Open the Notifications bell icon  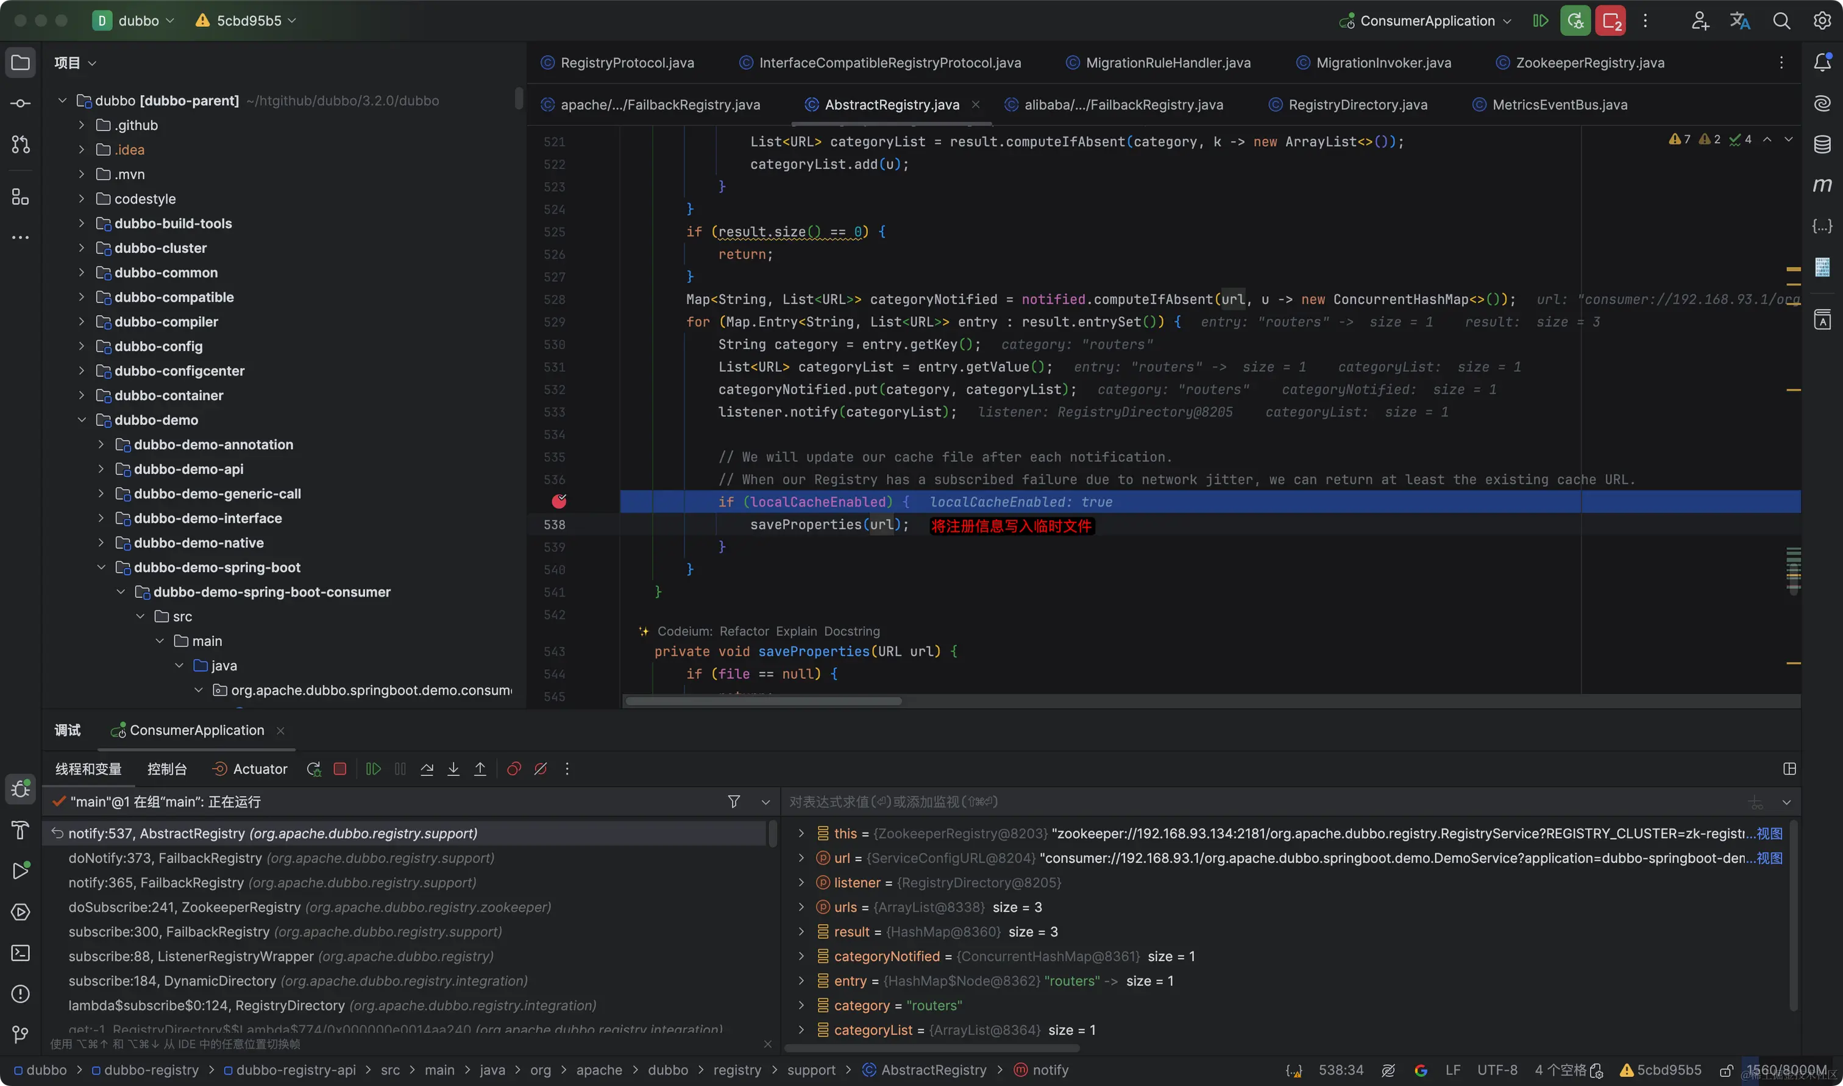click(1822, 63)
